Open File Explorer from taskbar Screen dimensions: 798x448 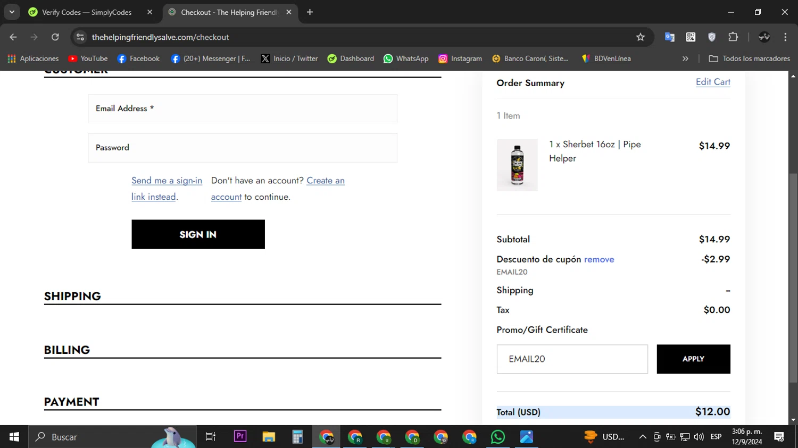pyautogui.click(x=269, y=437)
